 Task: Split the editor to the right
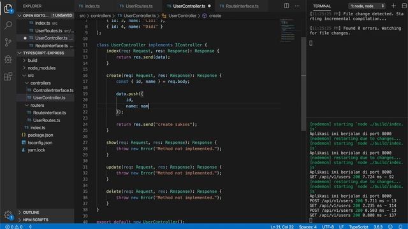(x=286, y=6)
